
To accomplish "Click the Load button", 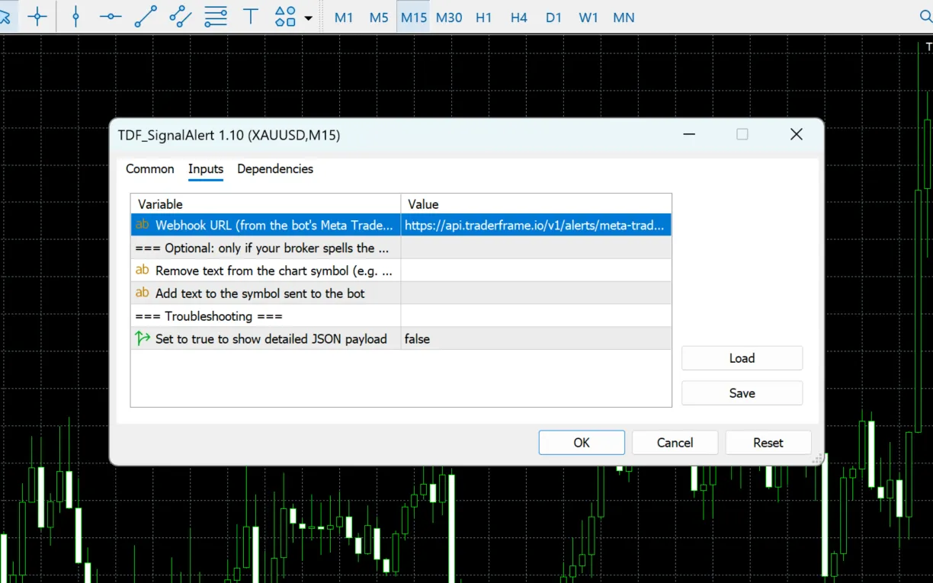I will 742,358.
